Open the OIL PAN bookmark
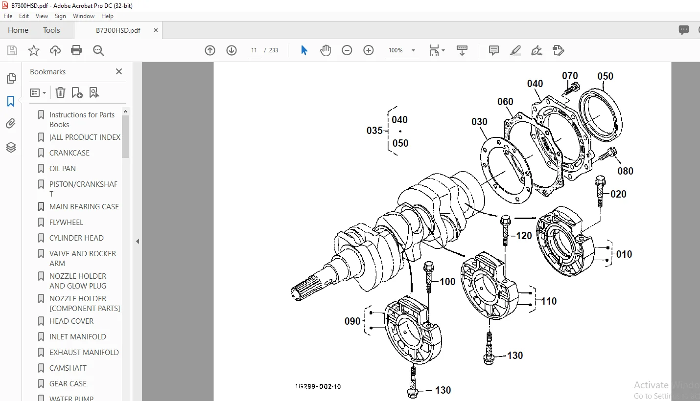Viewport: 700px width, 401px height. [63, 168]
